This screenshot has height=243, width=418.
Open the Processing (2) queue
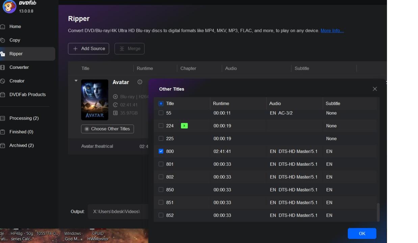24,118
